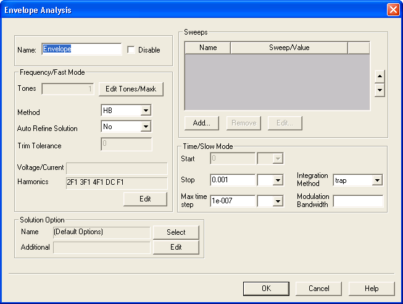Click the Trim Tolerance field
403x304 pixels.
pyautogui.click(x=126, y=144)
